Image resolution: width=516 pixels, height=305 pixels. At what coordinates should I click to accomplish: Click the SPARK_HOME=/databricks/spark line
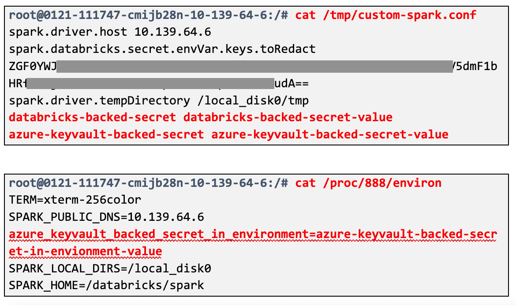(x=106, y=285)
